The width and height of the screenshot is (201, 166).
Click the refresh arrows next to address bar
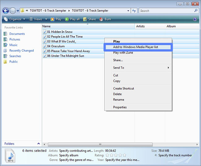tap(134, 11)
